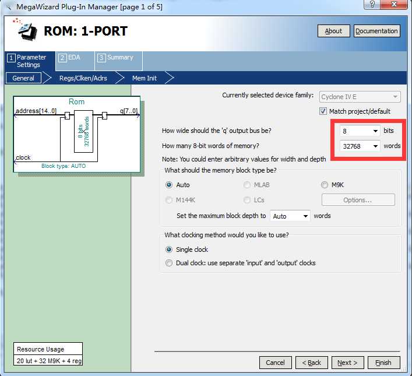
Task: Click the Rom block diagram preview
Action: point(77,134)
